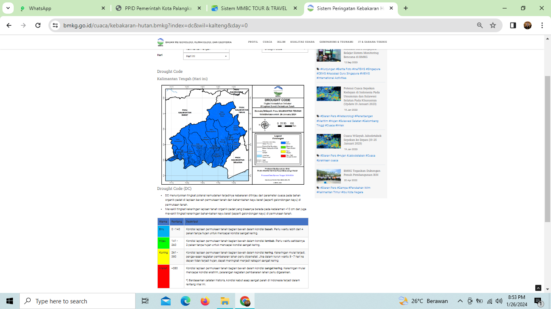This screenshot has height=309, width=551.
Task: Open Cuaca Wilayah Jabodetabek Sepekan ke Depan article
Action: (363, 140)
